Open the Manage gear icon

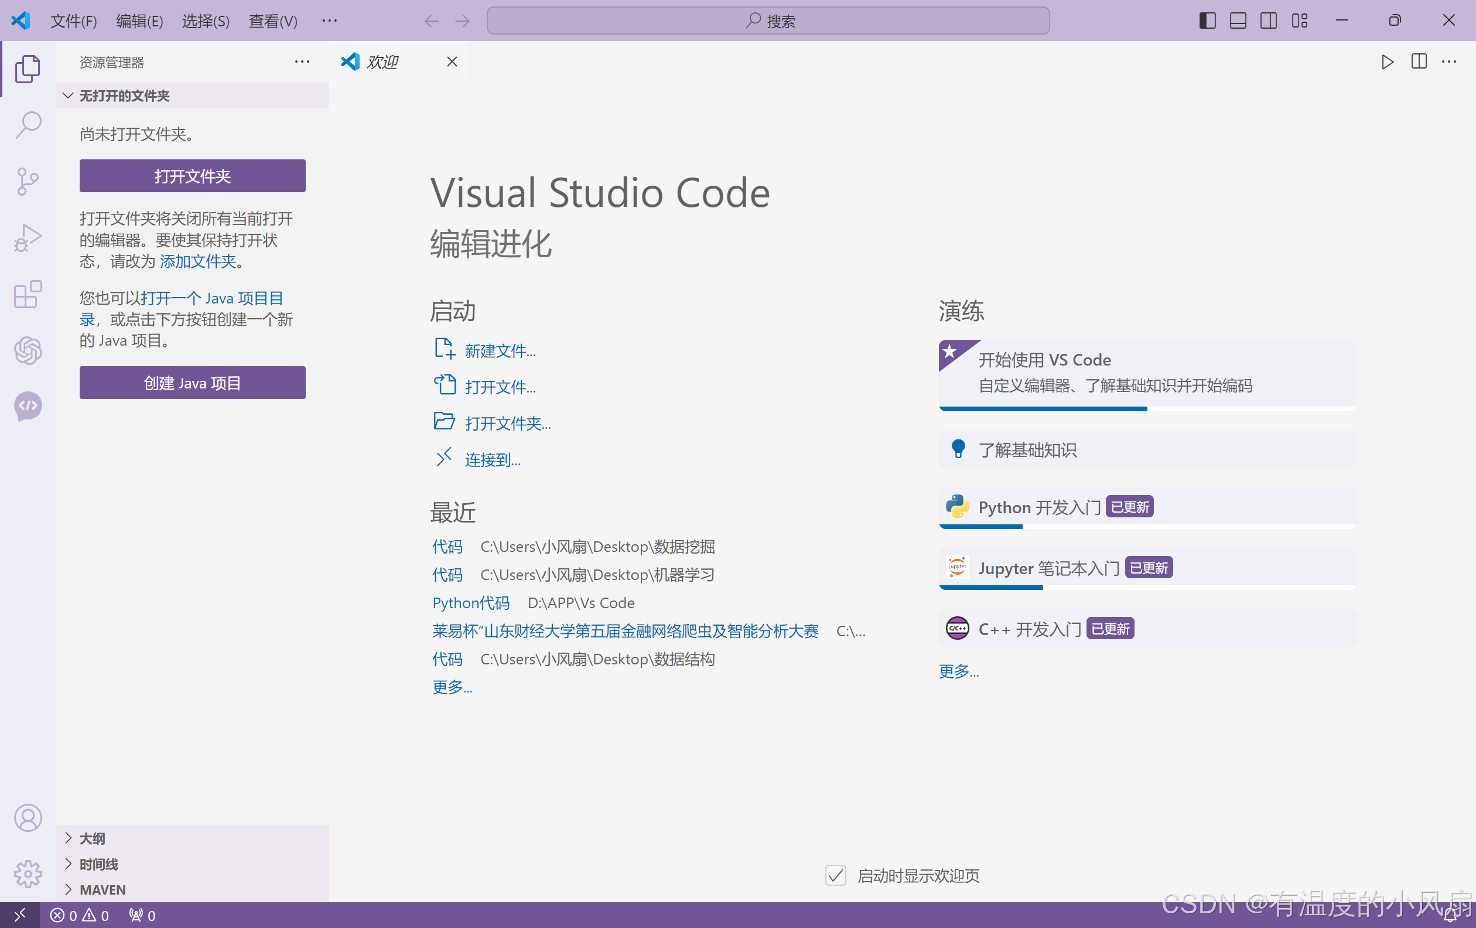28,874
